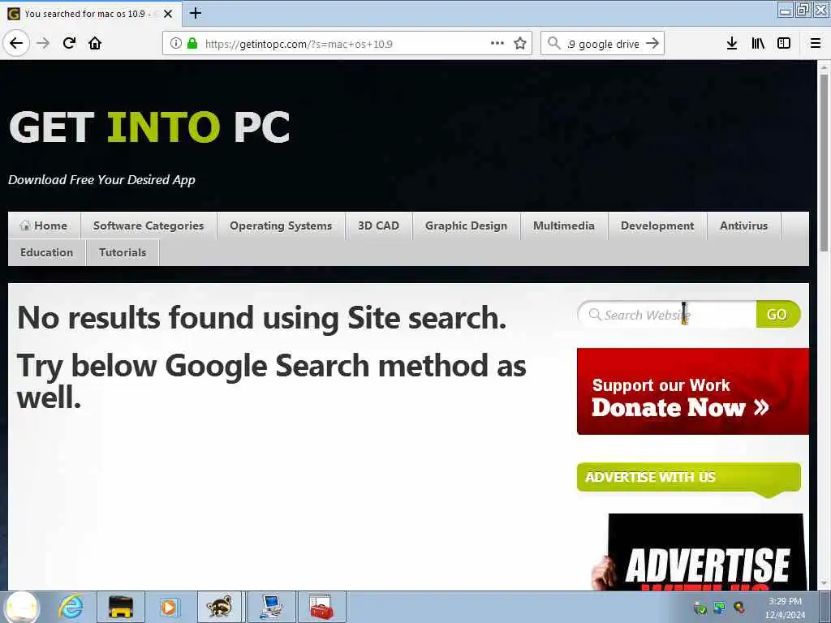Click the green padlock security icon
The image size is (831, 623).
[x=192, y=44]
